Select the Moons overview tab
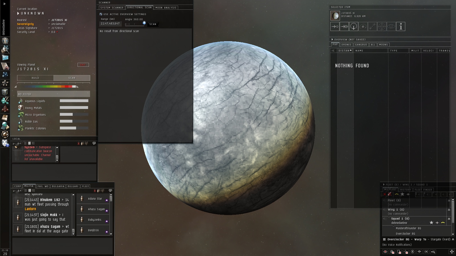Viewport: 456px width, 256px height. point(383,45)
